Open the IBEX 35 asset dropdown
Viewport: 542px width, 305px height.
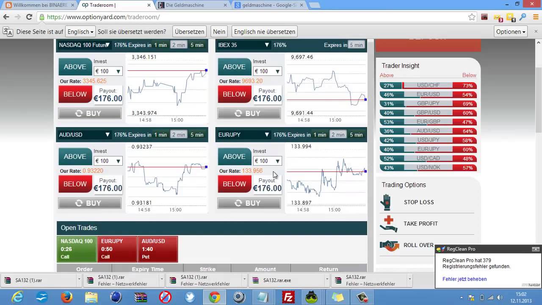tap(243, 45)
